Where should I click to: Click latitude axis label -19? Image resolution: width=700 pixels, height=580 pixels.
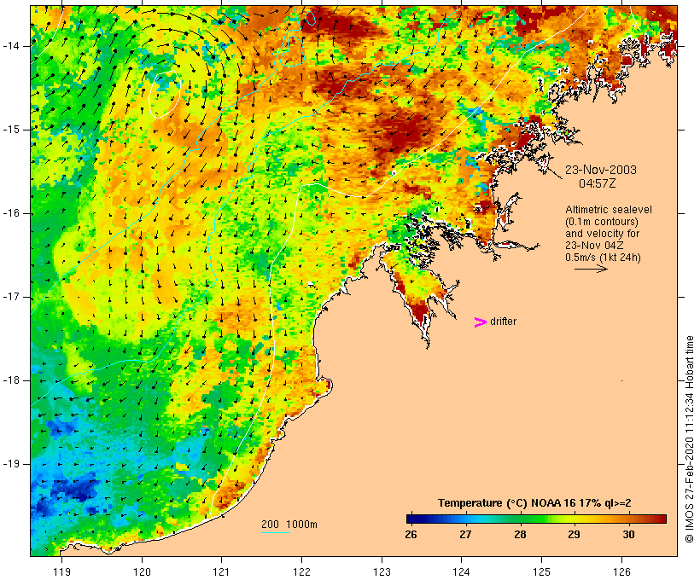point(10,464)
